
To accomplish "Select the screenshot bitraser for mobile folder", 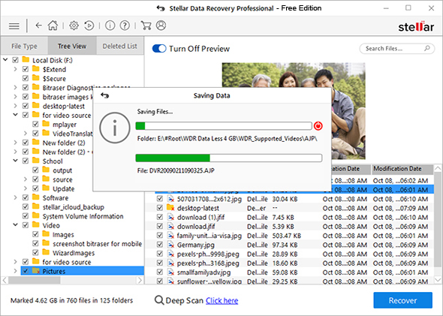I will [97, 244].
